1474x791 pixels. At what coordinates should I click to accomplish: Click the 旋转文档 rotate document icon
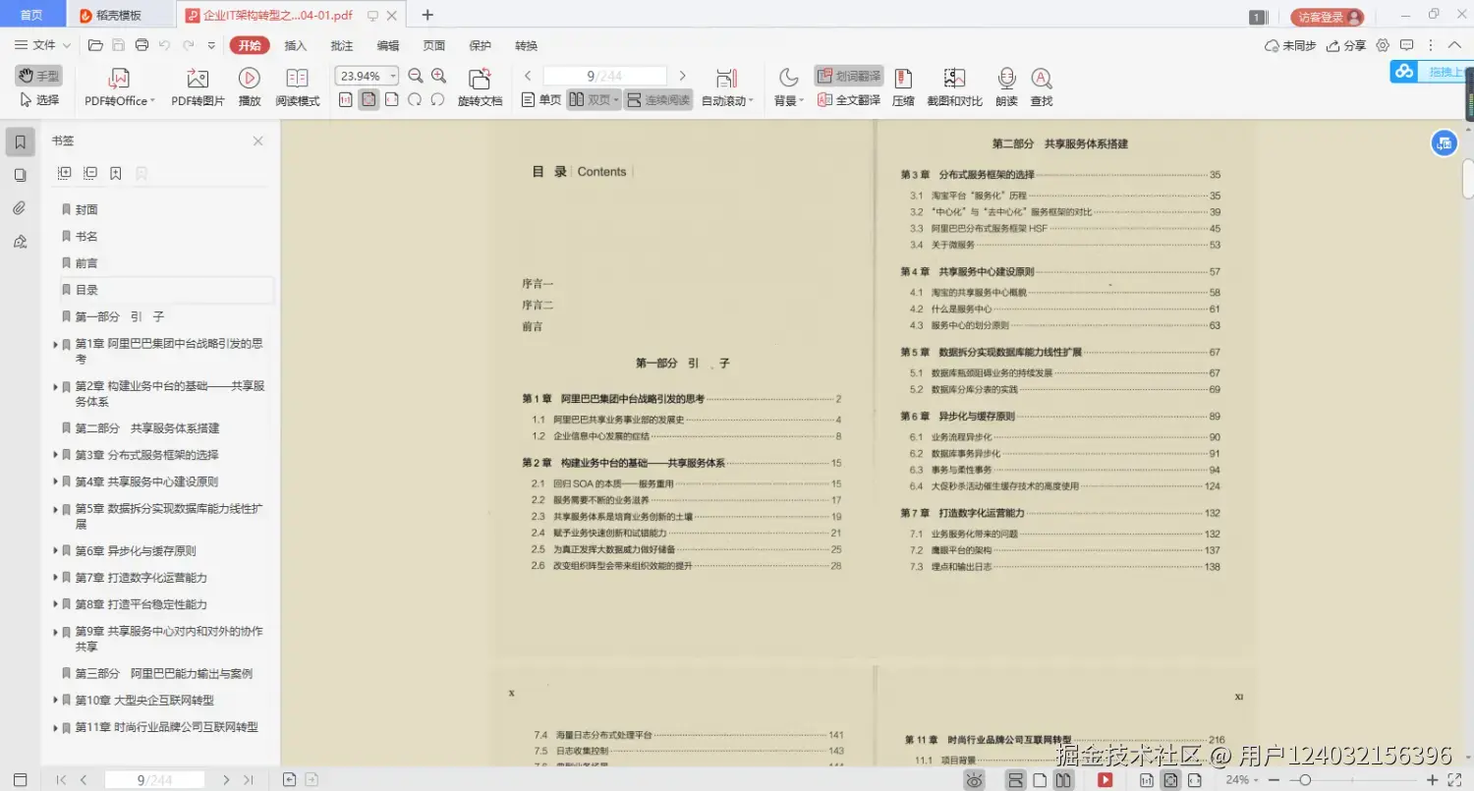tap(480, 80)
